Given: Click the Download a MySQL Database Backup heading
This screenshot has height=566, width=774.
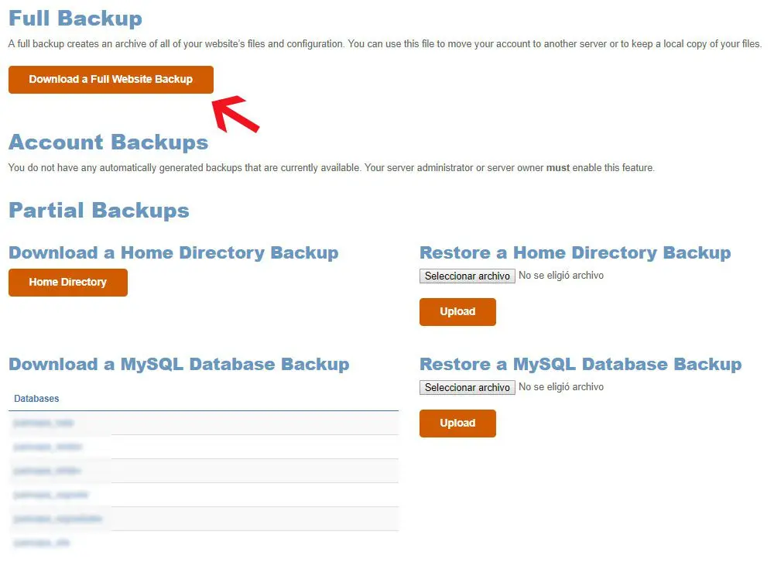Looking at the screenshot, I should click(x=179, y=364).
